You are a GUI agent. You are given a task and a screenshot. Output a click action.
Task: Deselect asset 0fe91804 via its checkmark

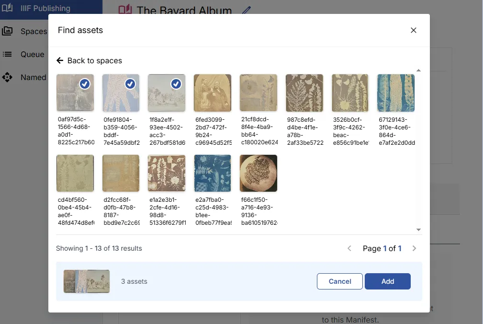(130, 83)
